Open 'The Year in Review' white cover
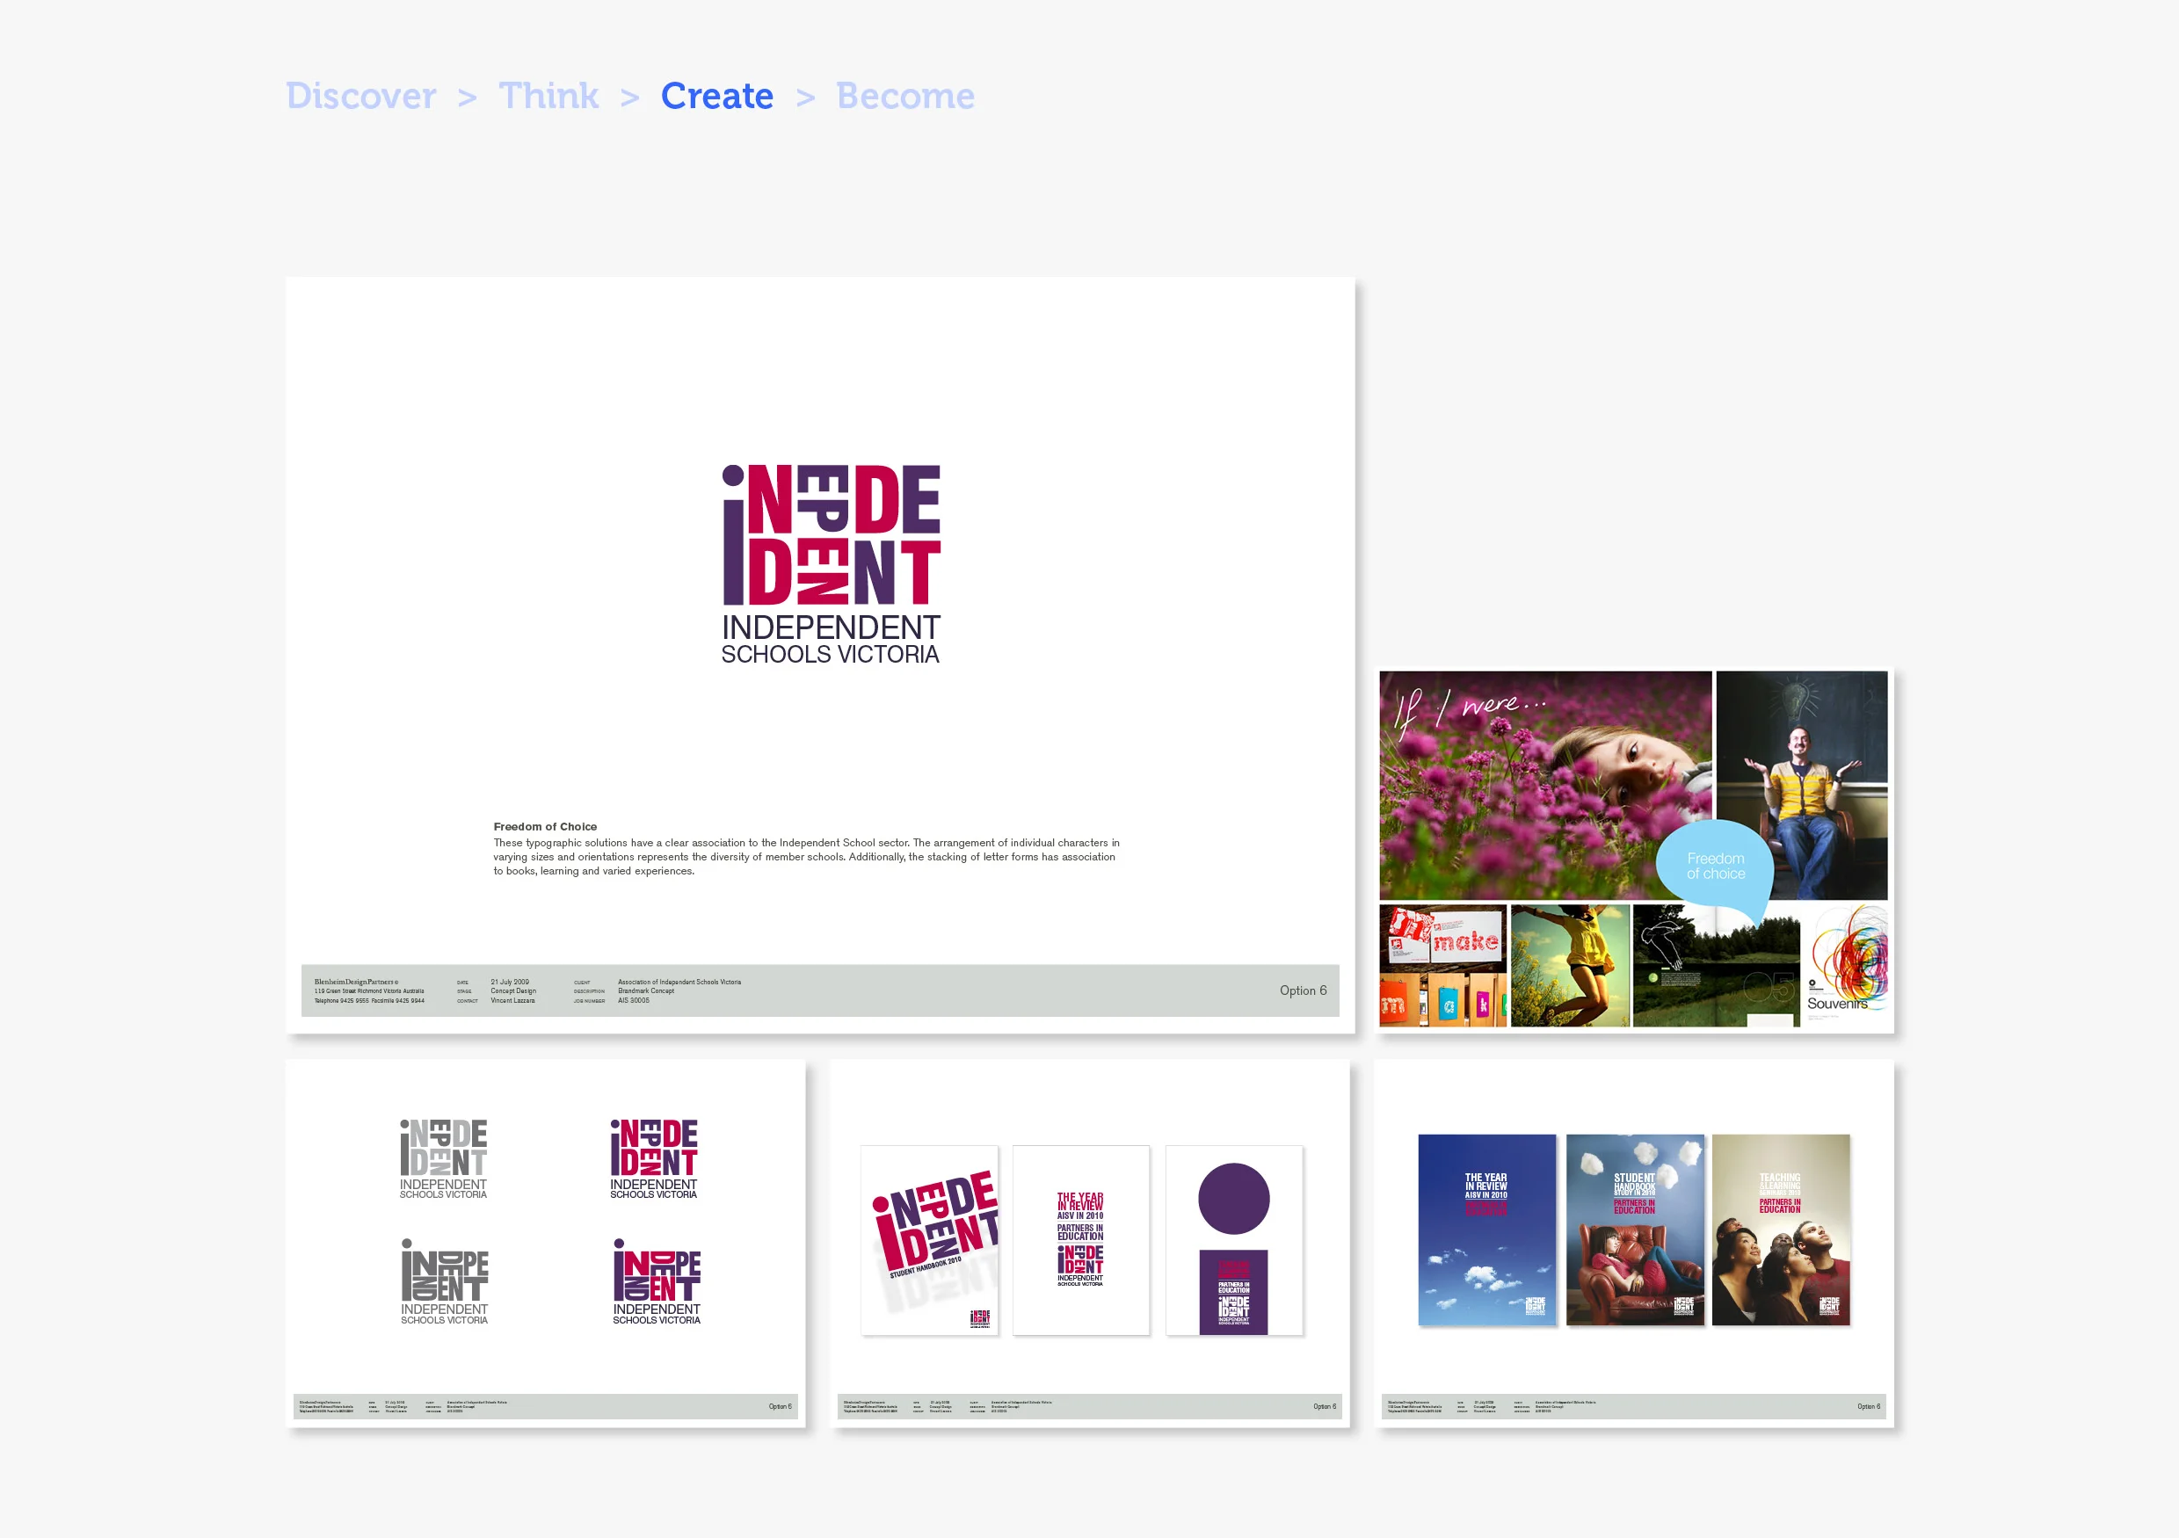 1081,1240
